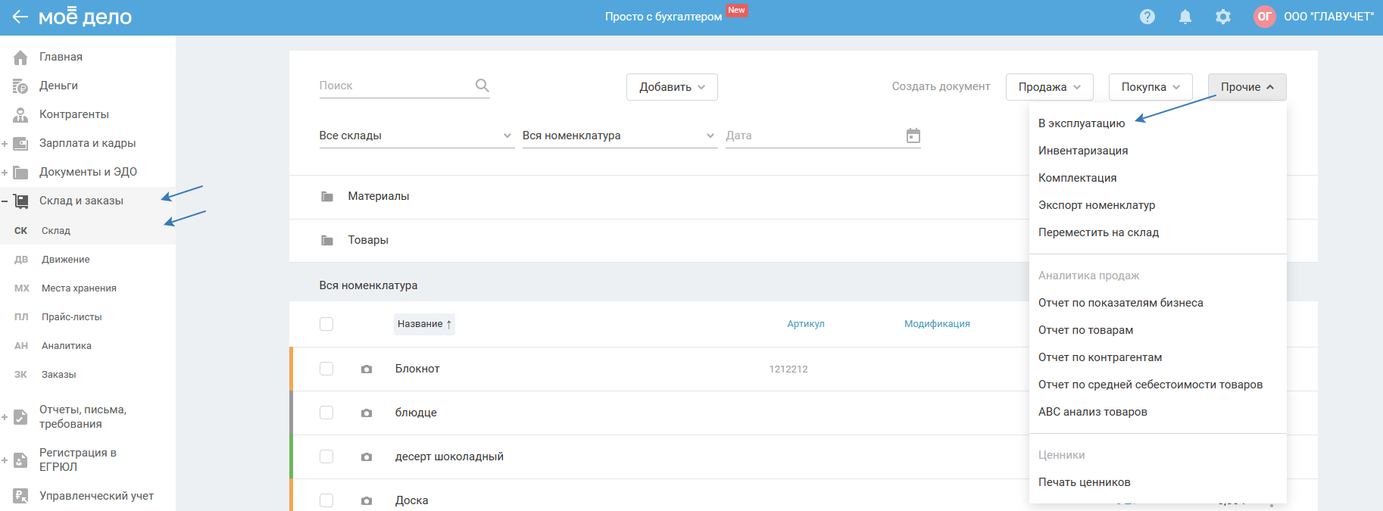
Task: Open the calendar date picker icon
Action: point(913,136)
